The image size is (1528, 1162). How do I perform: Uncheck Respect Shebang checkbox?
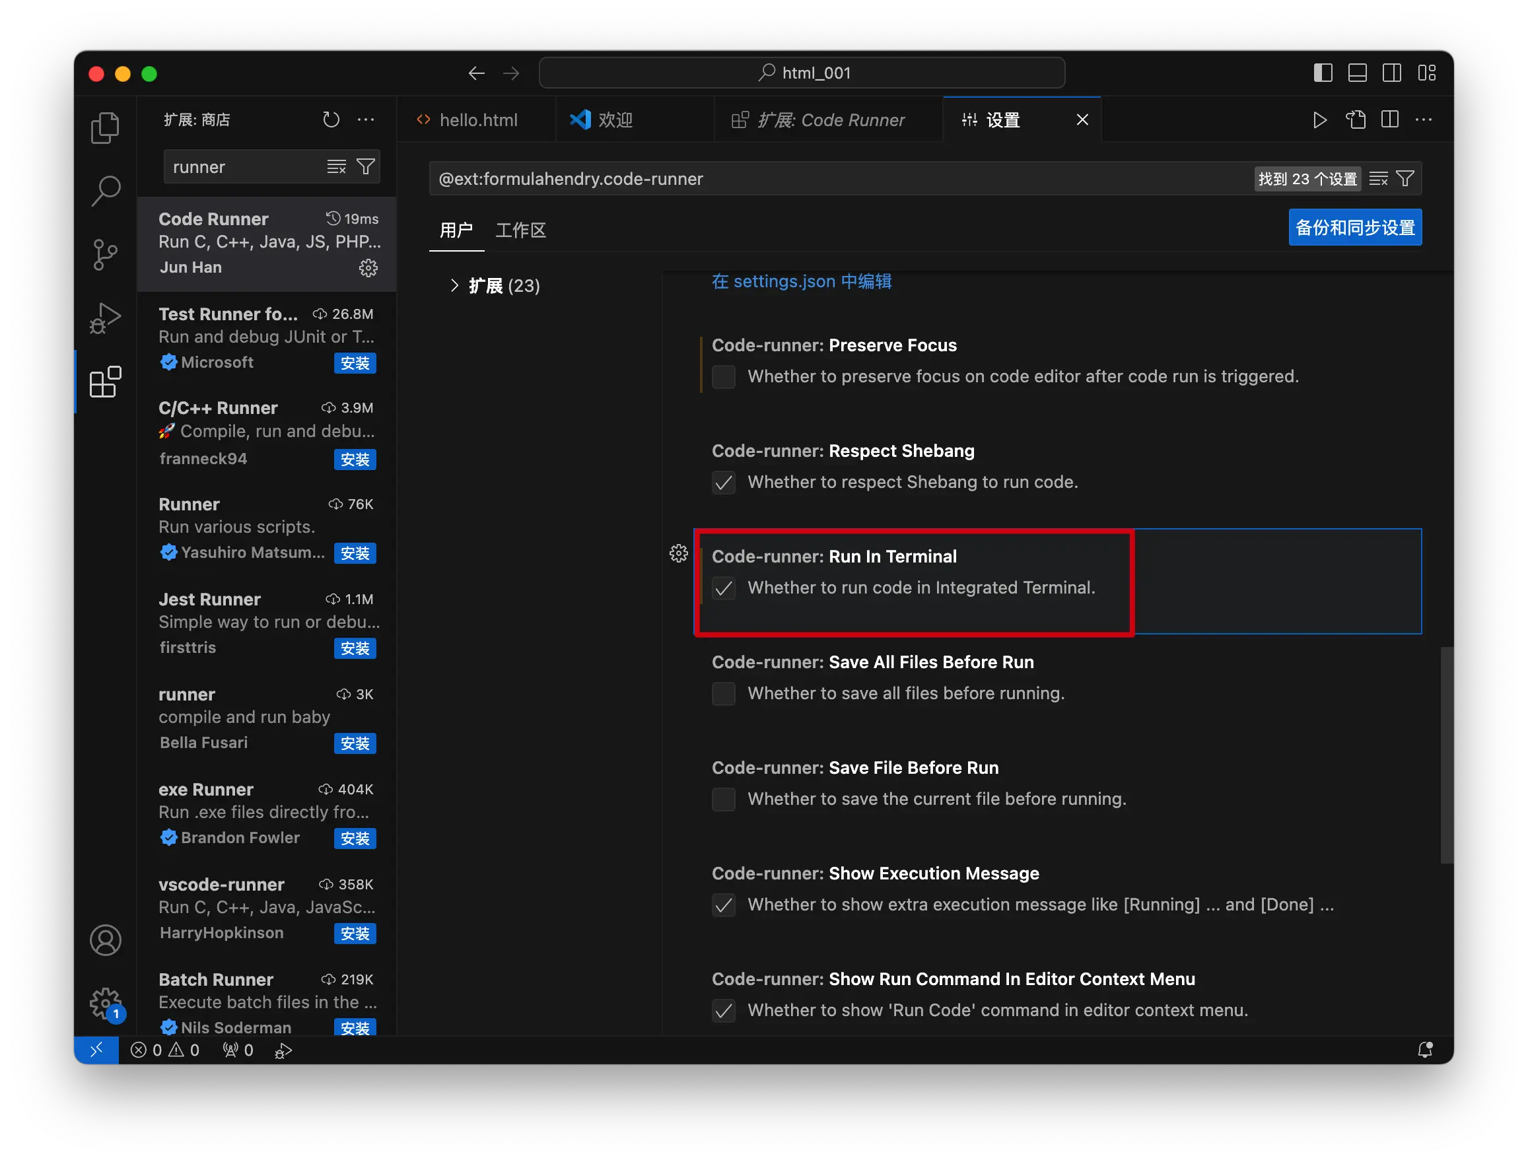(x=724, y=483)
